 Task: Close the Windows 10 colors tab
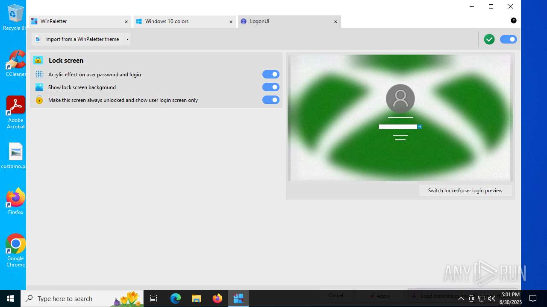(231, 22)
